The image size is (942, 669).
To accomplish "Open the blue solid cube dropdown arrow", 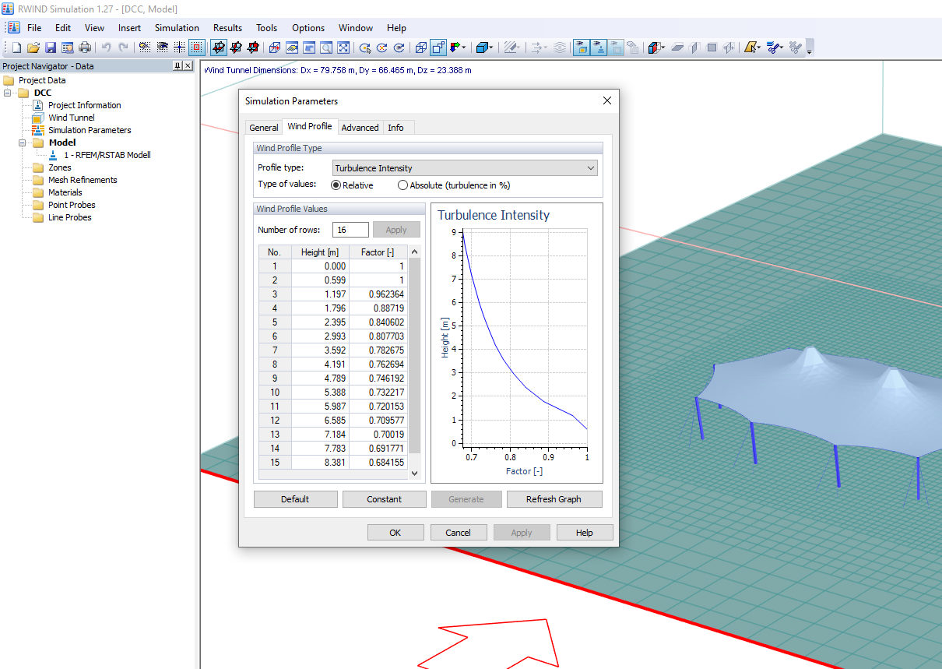I will tap(492, 48).
